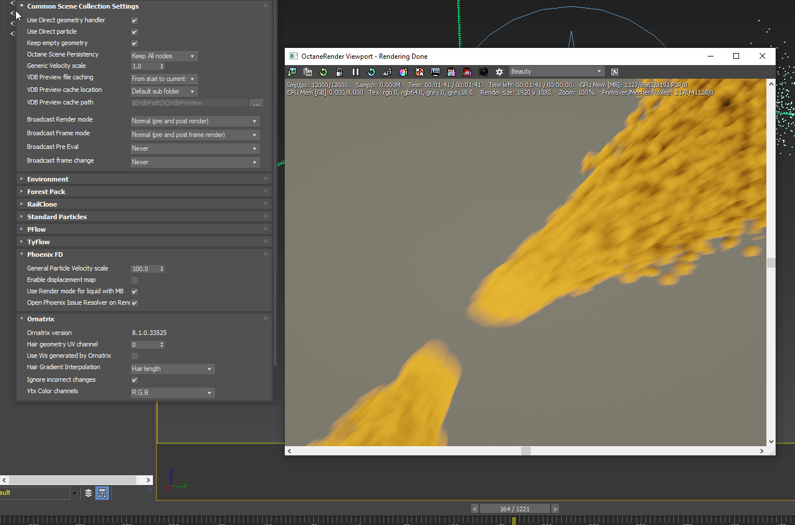Browse VDB Preview cache path button
Screen dimensions: 795x525
pyautogui.click(x=256, y=103)
